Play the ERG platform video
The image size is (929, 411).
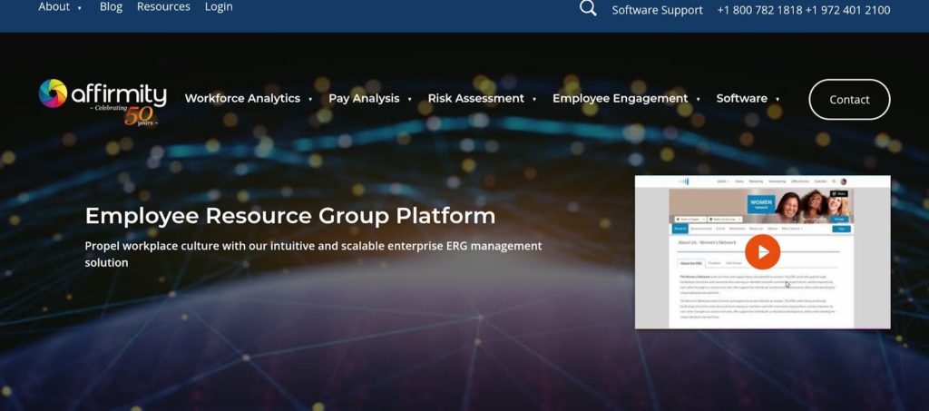pos(762,251)
